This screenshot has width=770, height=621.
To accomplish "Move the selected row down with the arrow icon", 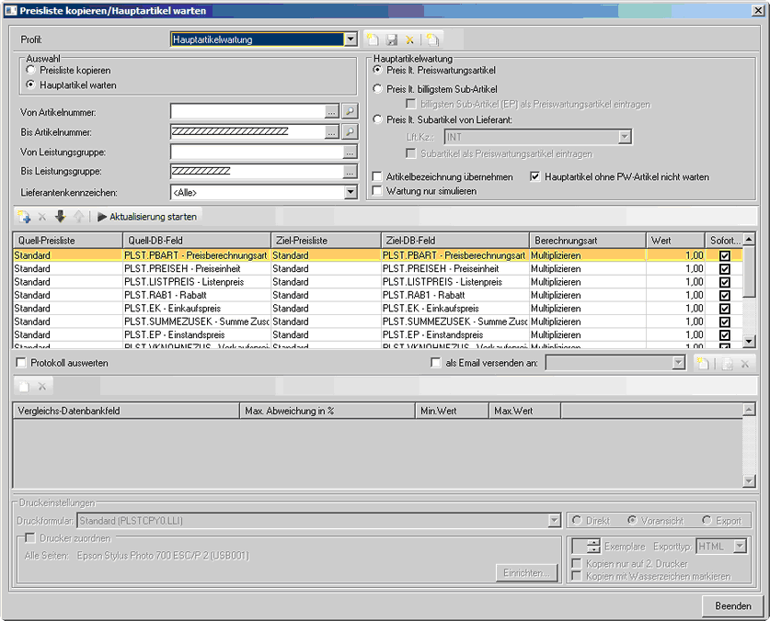I will coord(60,217).
